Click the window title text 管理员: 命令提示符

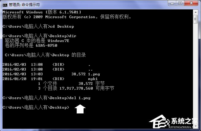pyautogui.click(x=24, y=5)
